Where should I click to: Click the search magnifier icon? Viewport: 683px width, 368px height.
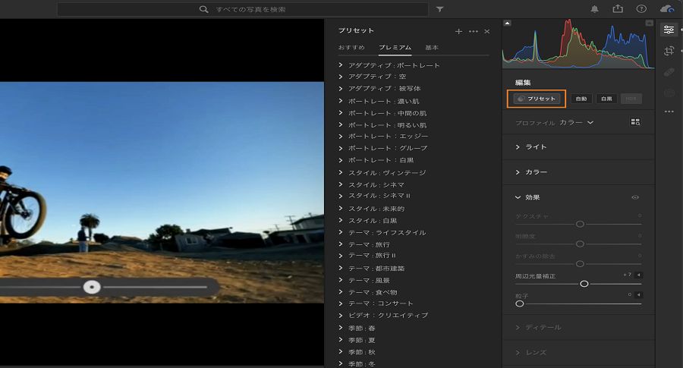click(x=204, y=9)
